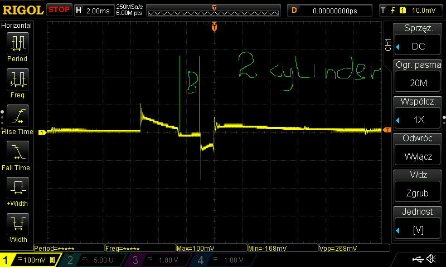Click the channel 1 ground level marker
The width and height of the screenshot is (446, 267).
(x=42, y=132)
